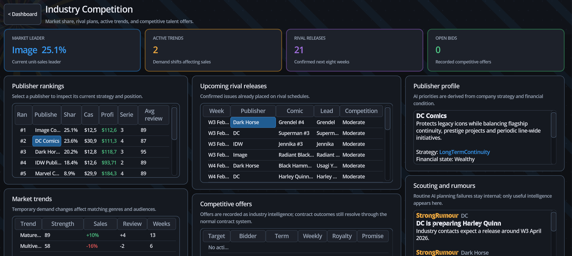
Task: Sort competitive offers by Royalty header
Action: coord(342,236)
